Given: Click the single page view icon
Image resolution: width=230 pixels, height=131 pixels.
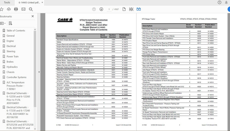Looking at the screenshot, I should [x=124, y=9].
